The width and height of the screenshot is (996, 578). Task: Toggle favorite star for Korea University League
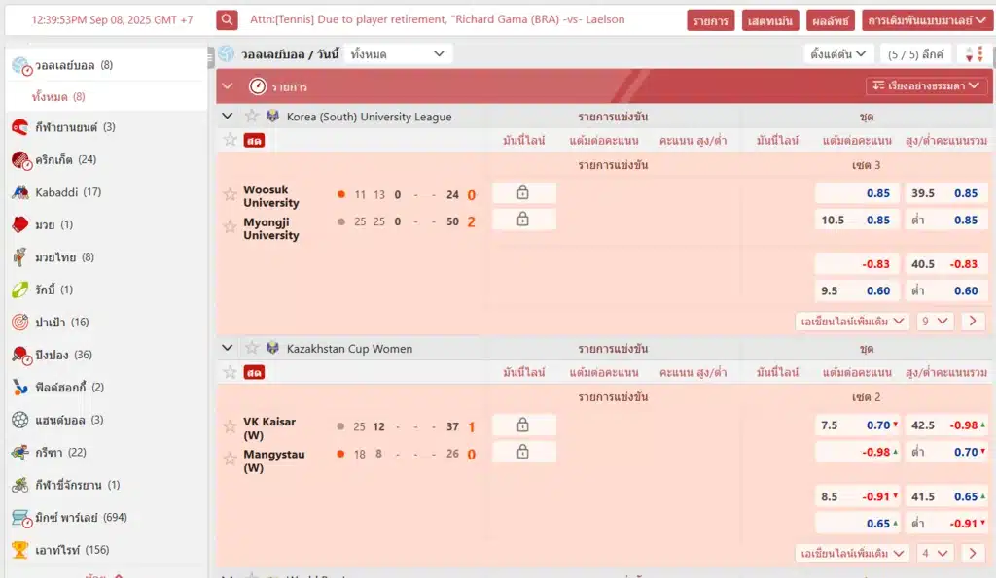click(252, 117)
